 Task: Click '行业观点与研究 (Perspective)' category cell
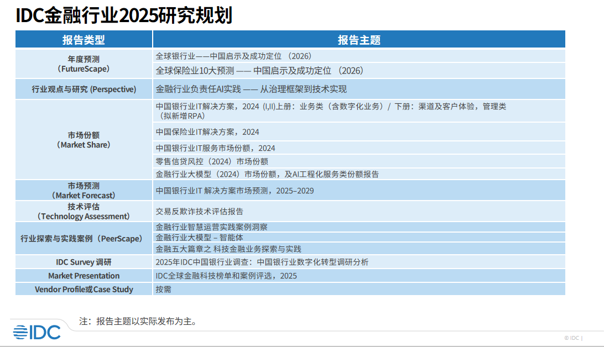pos(84,89)
